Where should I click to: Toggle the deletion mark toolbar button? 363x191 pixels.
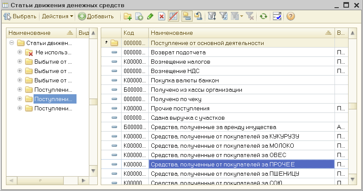click(173, 17)
